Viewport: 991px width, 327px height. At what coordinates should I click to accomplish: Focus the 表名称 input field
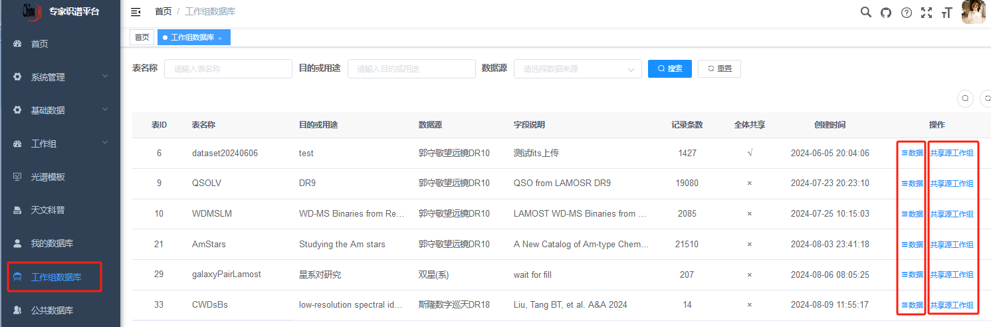(227, 68)
